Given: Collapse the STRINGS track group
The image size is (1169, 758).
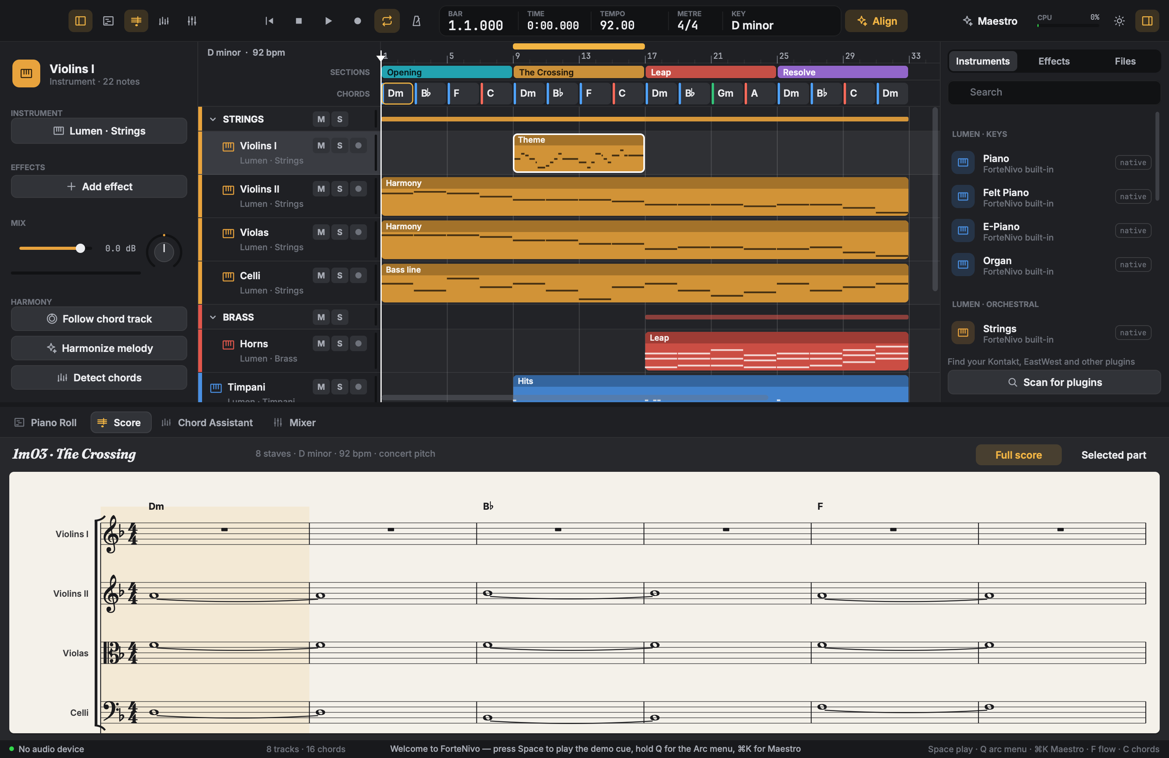Looking at the screenshot, I should click(213, 119).
